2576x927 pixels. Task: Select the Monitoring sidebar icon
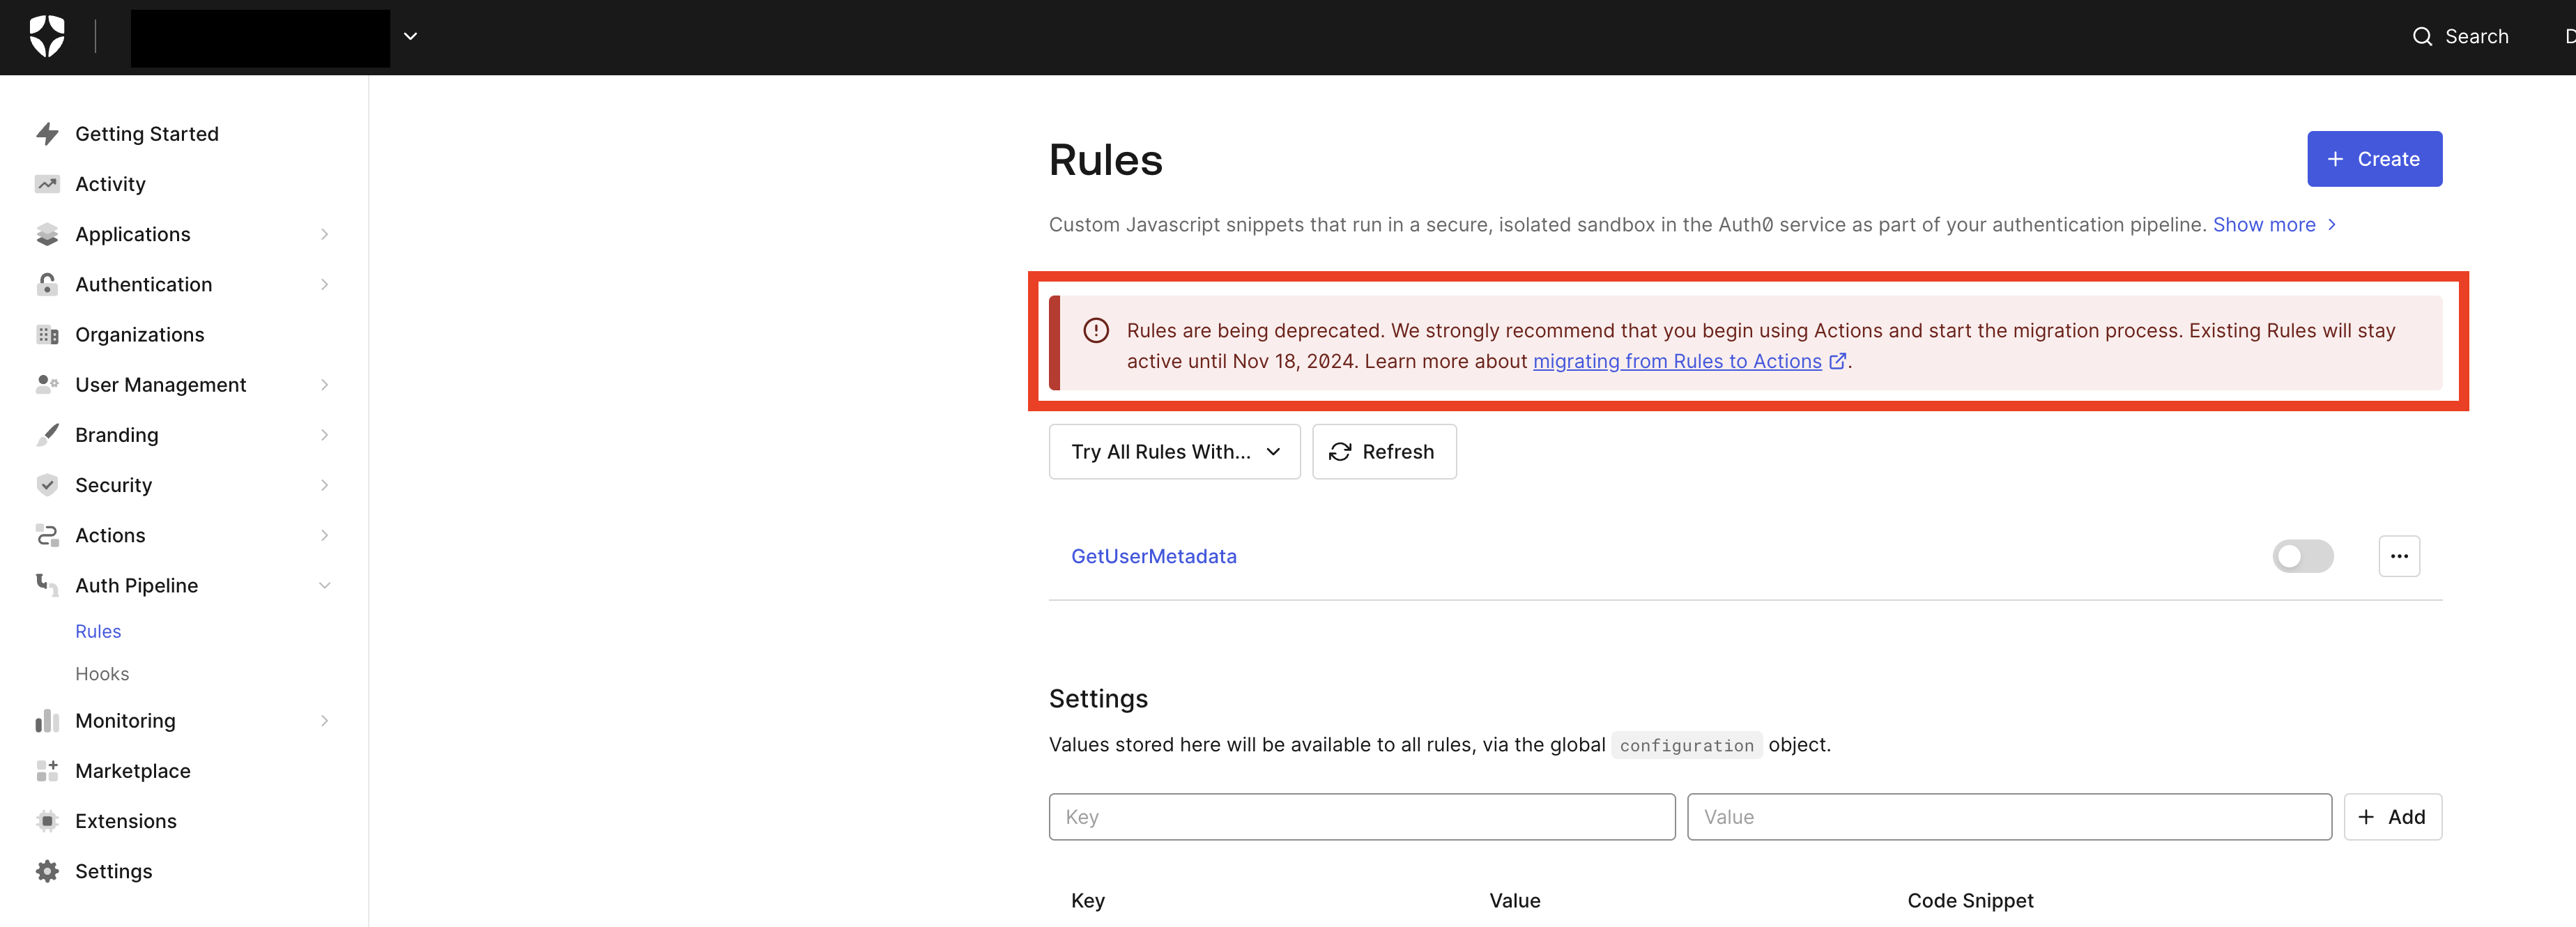[47, 720]
